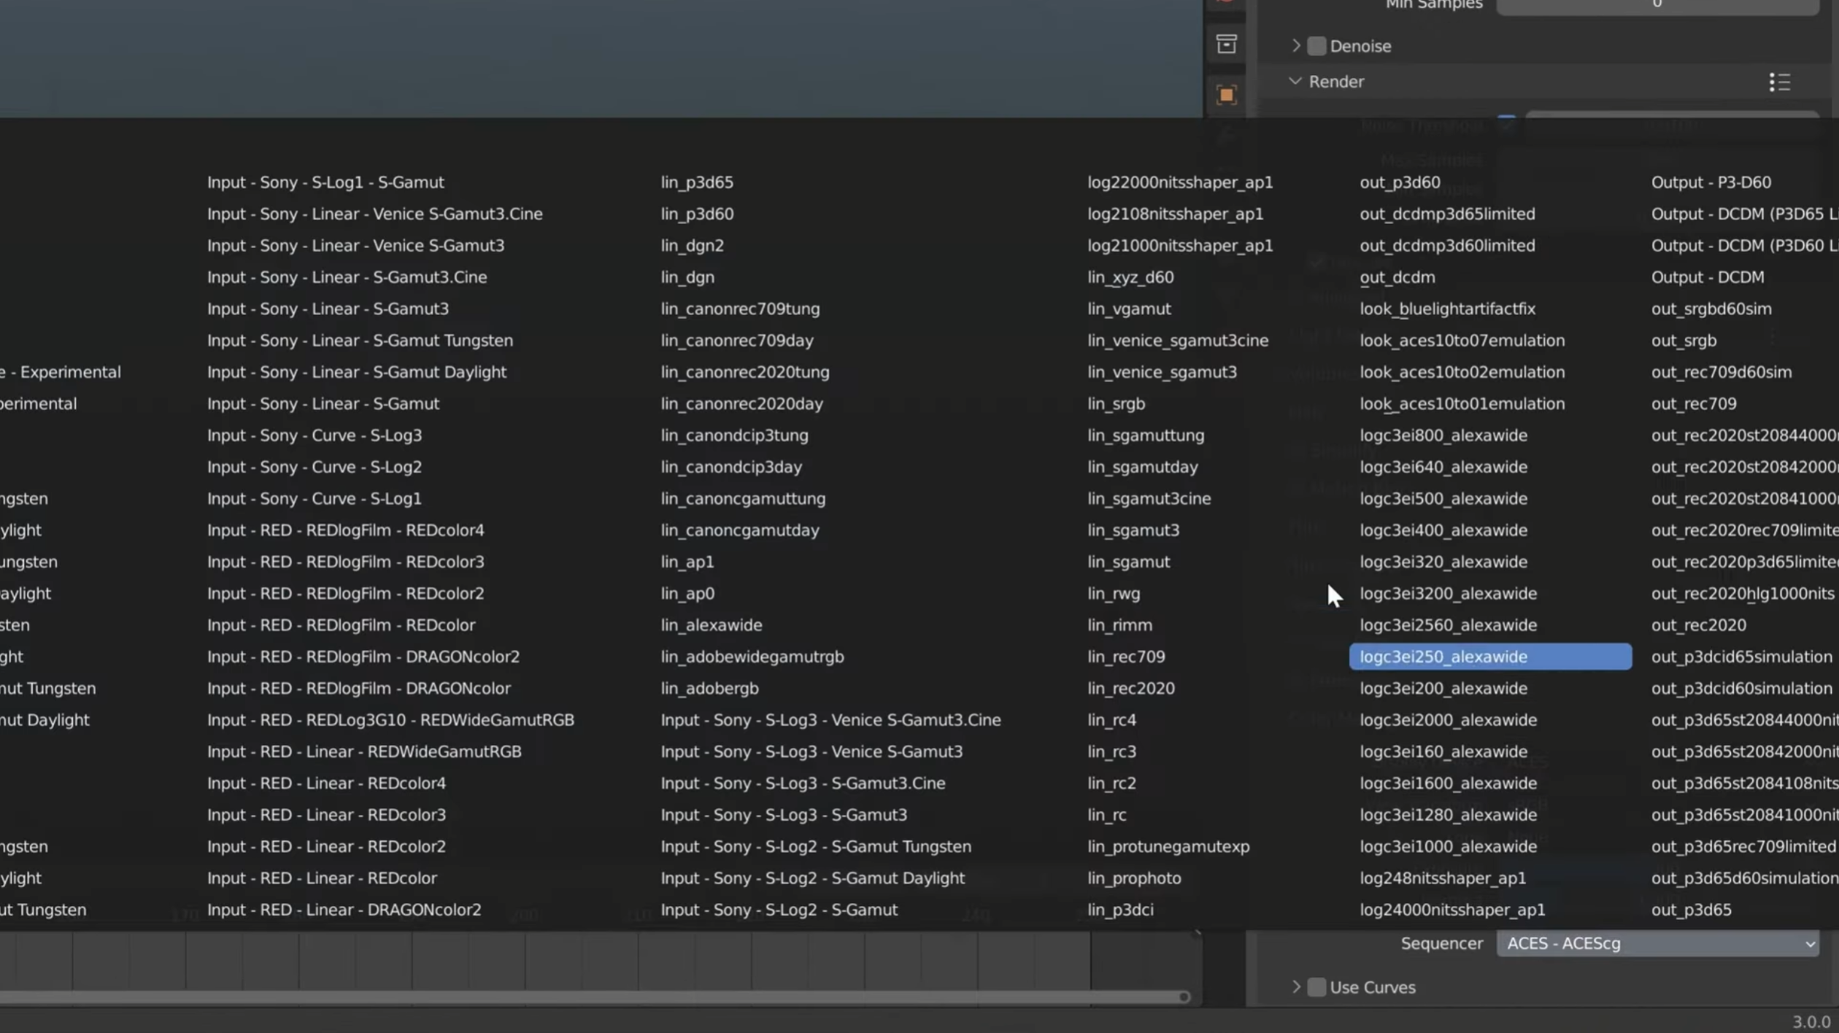Choose lin_xyz_d60 color space
The width and height of the screenshot is (1839, 1033).
click(1130, 277)
